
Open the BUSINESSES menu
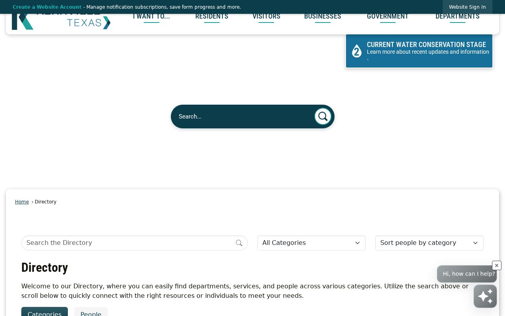[x=323, y=17]
